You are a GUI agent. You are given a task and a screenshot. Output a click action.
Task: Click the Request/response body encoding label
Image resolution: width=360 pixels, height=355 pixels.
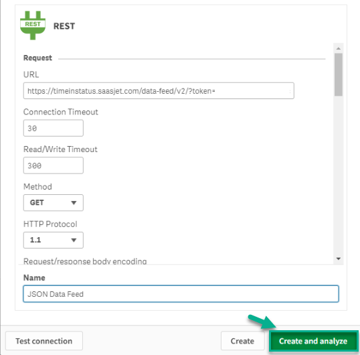coord(85,261)
